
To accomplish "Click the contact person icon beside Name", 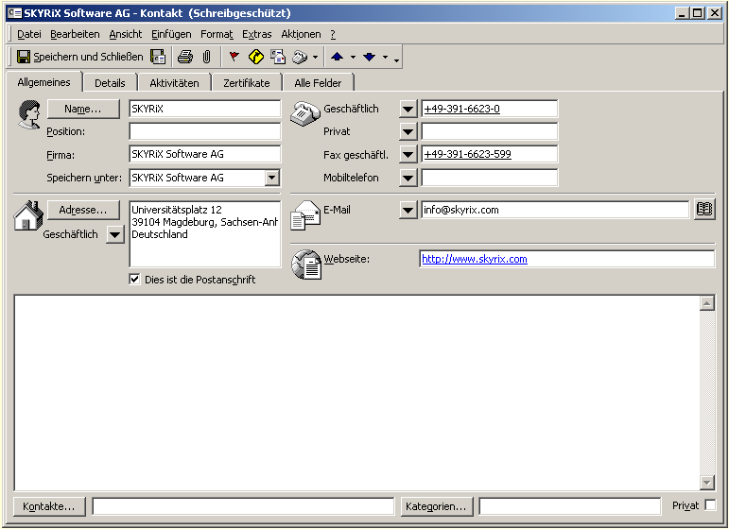I will pos(29,114).
